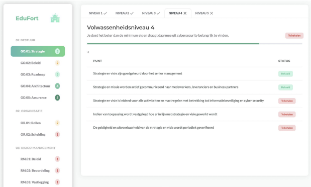Click the EduFort brand name

coord(27,18)
